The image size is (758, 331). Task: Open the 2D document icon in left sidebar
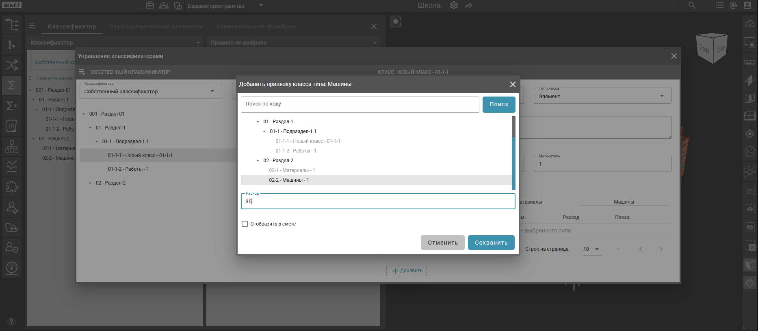(x=11, y=126)
